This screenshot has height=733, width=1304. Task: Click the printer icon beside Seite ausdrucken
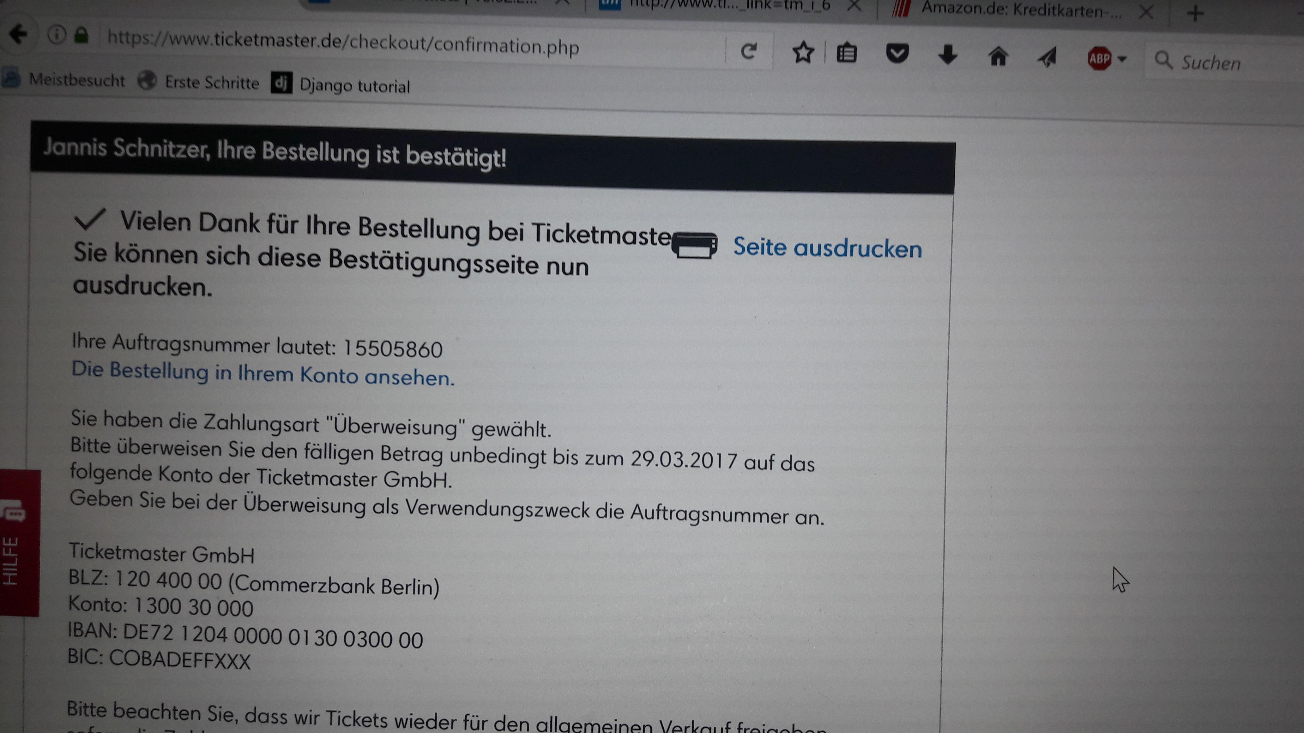click(x=695, y=245)
